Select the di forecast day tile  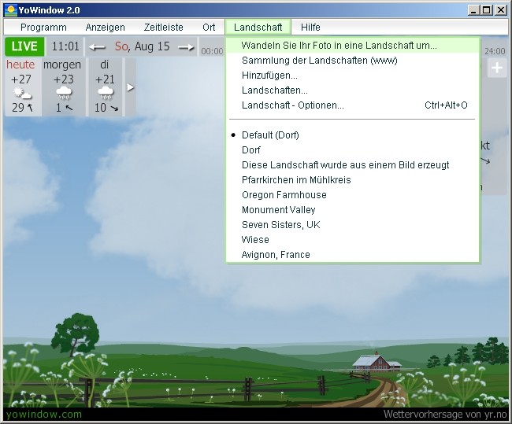point(104,87)
